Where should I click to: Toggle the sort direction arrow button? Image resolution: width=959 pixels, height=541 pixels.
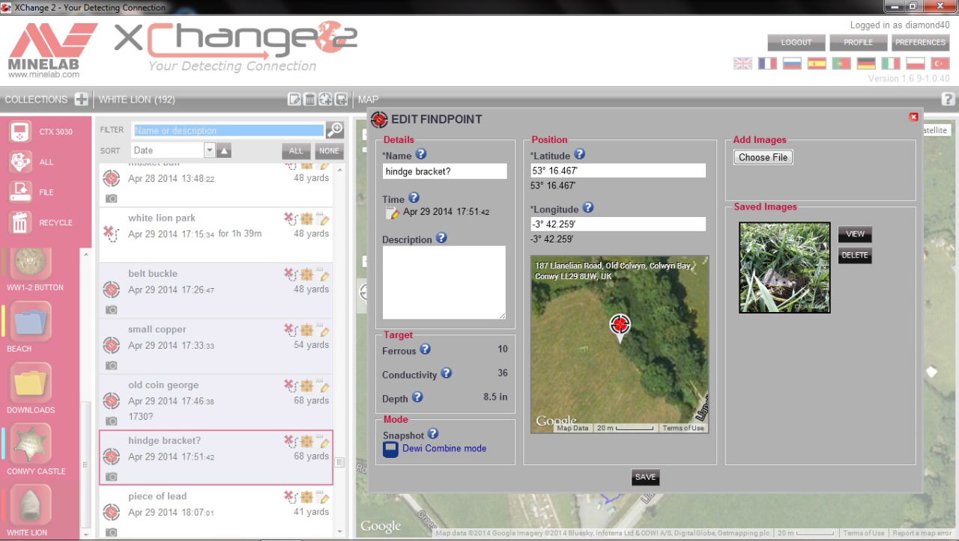[x=224, y=150]
